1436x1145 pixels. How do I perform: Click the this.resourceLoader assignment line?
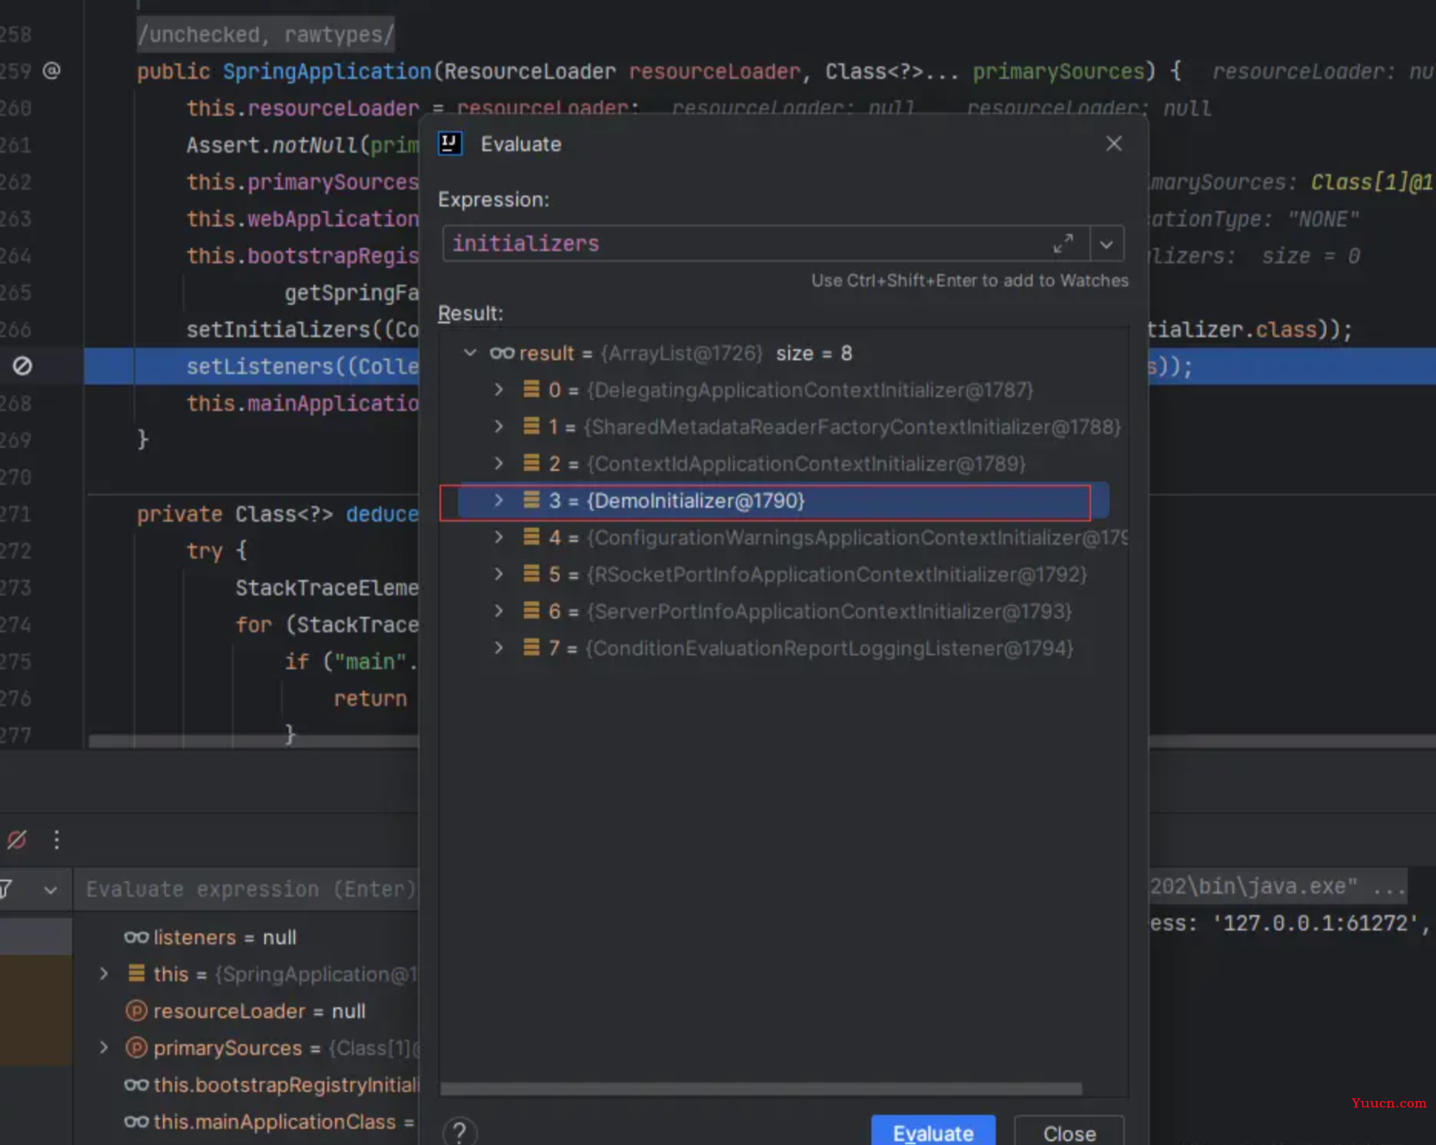coord(412,108)
